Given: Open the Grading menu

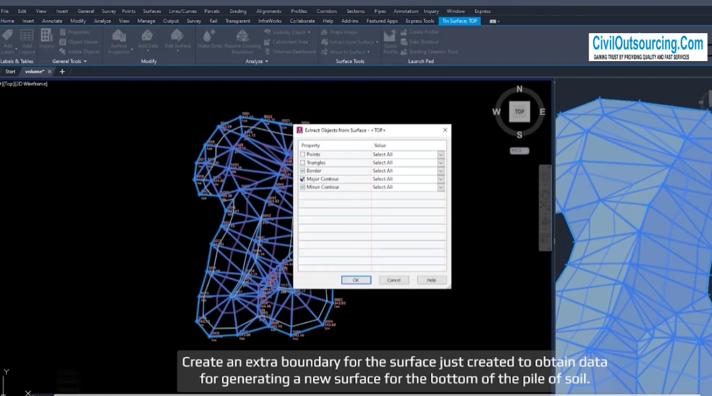Looking at the screenshot, I should click(x=238, y=11).
